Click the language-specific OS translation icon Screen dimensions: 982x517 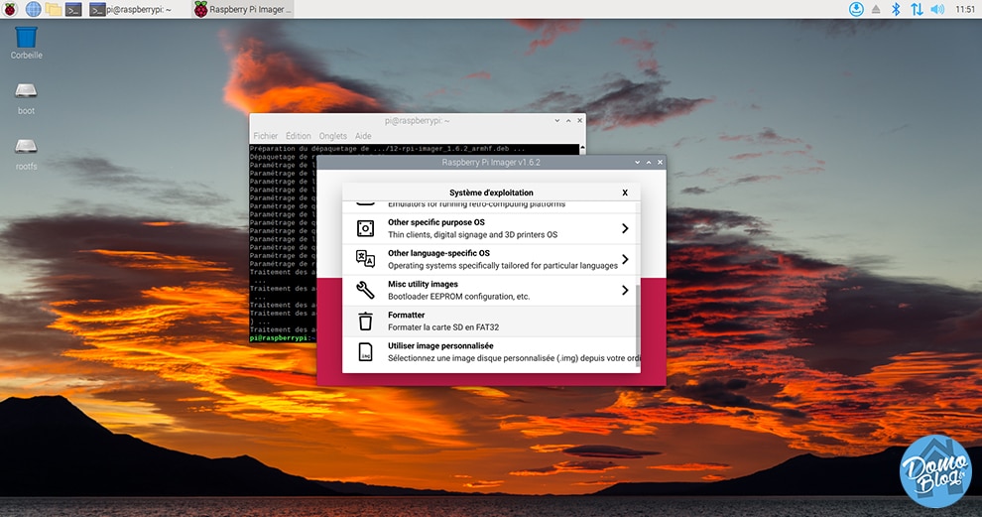pos(365,258)
